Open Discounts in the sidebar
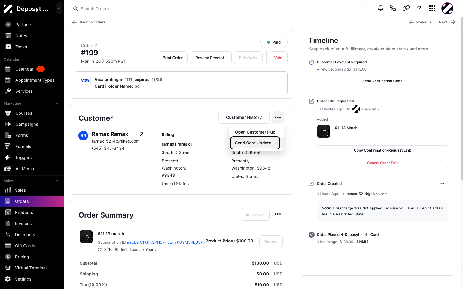 click(x=32, y=235)
